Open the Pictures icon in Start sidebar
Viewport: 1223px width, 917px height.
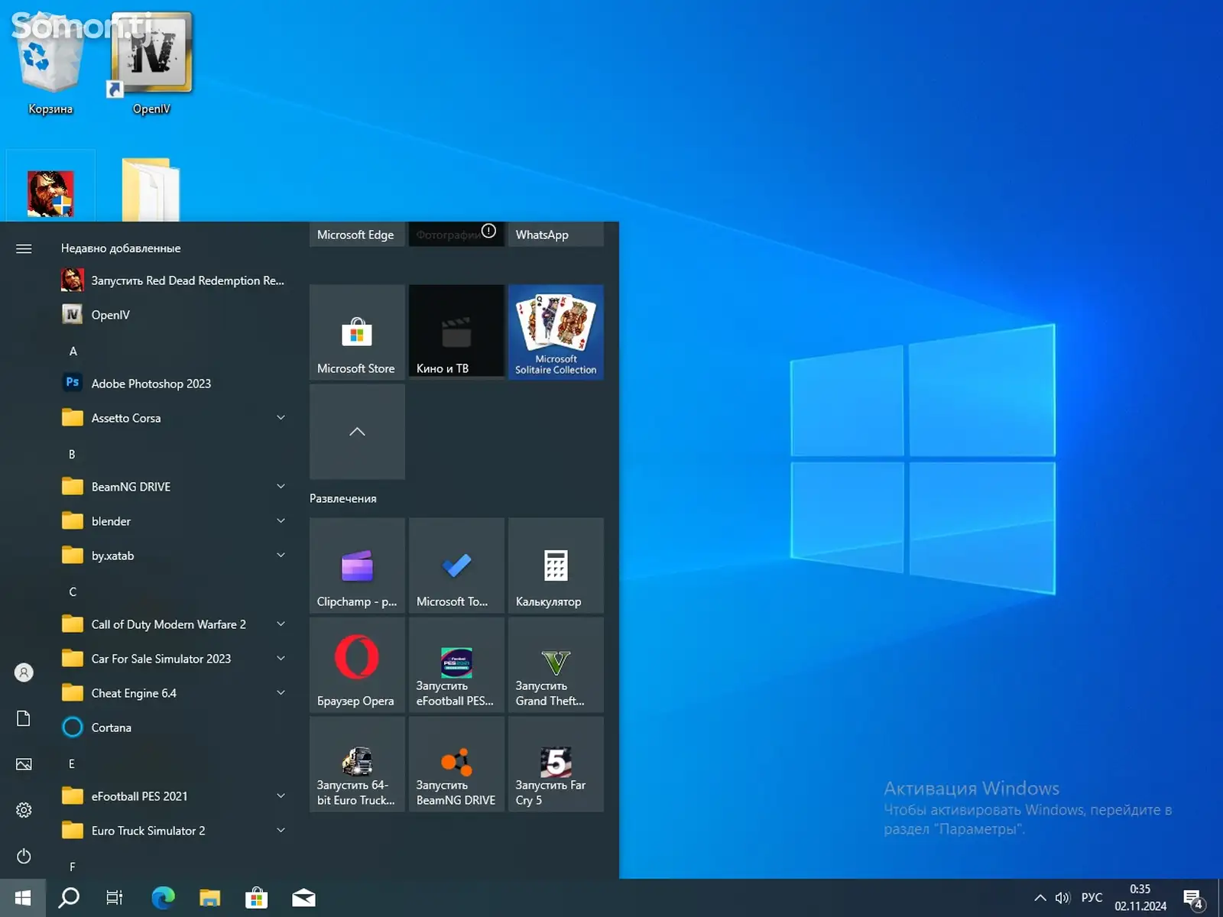[24, 764]
